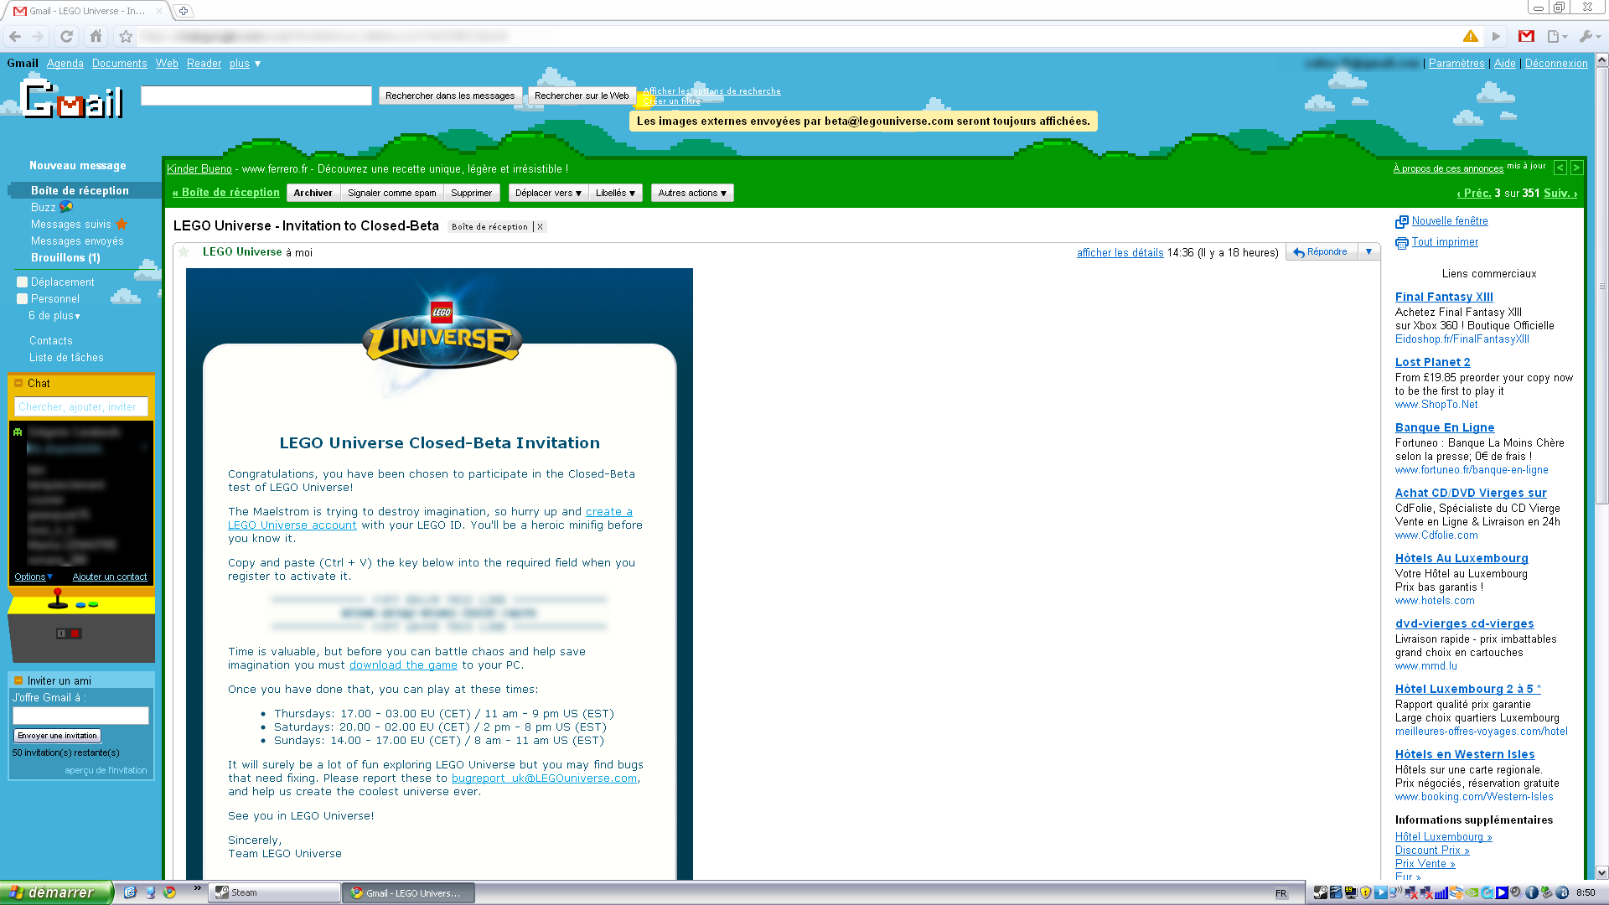The width and height of the screenshot is (1609, 905).
Task: Open Brouillons (1) folder
Action: coord(65,258)
